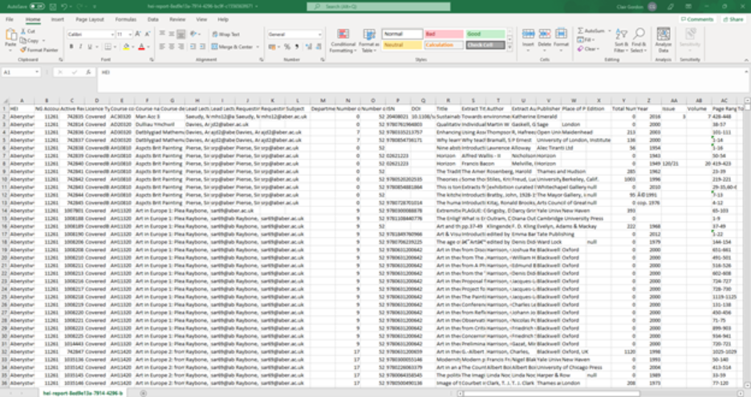Image resolution: width=751 pixels, height=397 pixels.
Task: Activate the Format Painter
Action: point(39,50)
